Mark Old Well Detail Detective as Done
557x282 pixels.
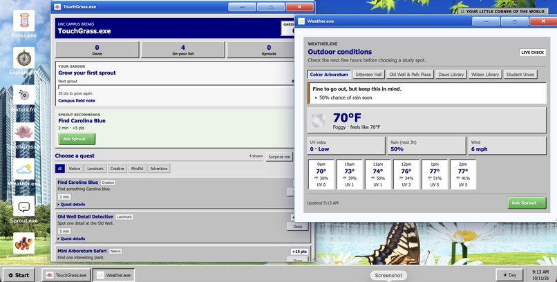pyautogui.click(x=298, y=227)
